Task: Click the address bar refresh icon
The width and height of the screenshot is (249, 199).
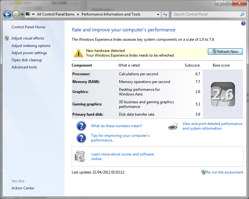Action: pyautogui.click(x=165, y=15)
